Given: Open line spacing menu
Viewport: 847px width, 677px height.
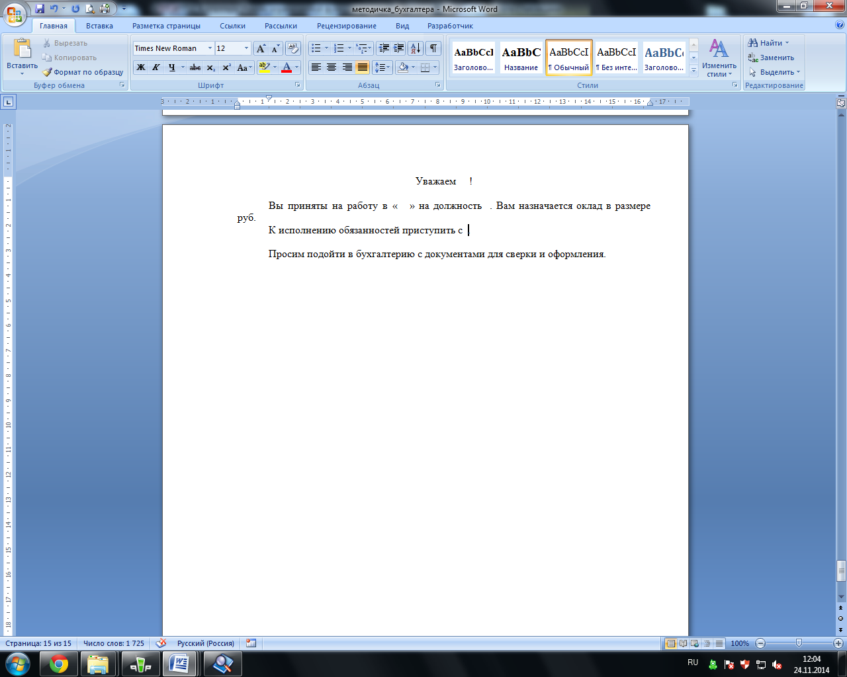Looking at the screenshot, I should coord(382,67).
